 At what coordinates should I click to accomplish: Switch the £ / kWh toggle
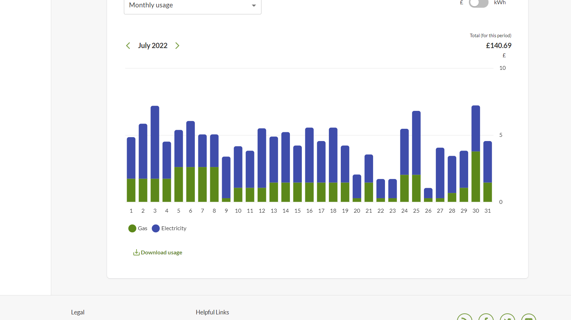point(478,3)
